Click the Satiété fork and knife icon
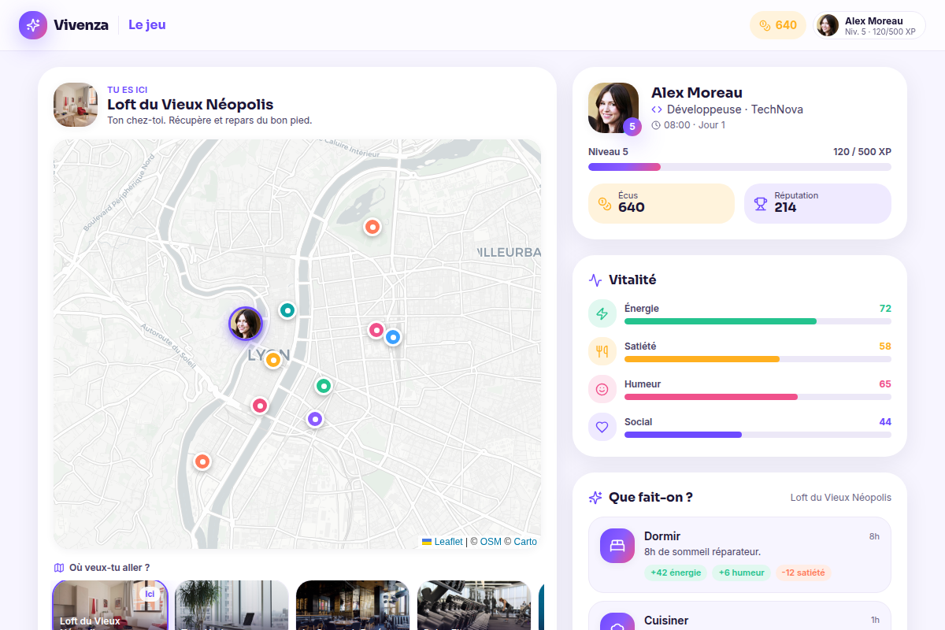This screenshot has width=945, height=630. point(602,351)
